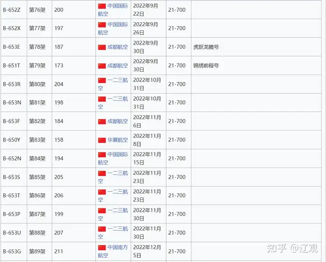
Task: Click serial number 158 cell
Action: pos(74,140)
